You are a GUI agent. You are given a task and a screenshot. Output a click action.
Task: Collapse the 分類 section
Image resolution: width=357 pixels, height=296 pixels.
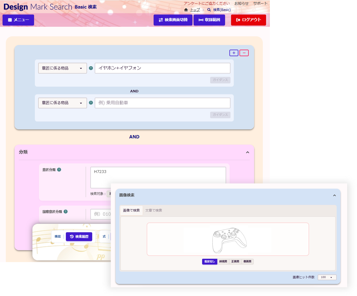coord(247,152)
